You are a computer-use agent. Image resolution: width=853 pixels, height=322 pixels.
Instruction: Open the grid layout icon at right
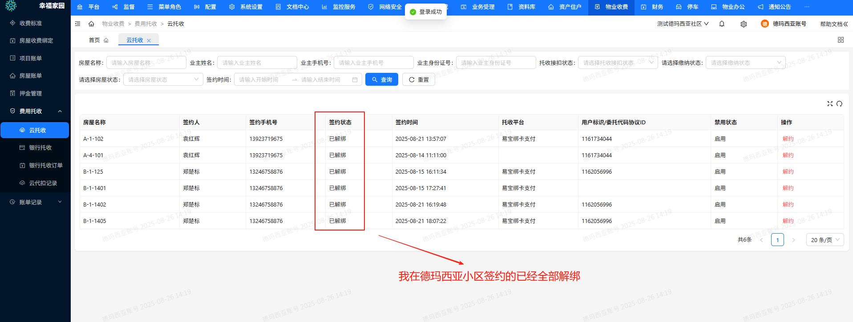[841, 40]
